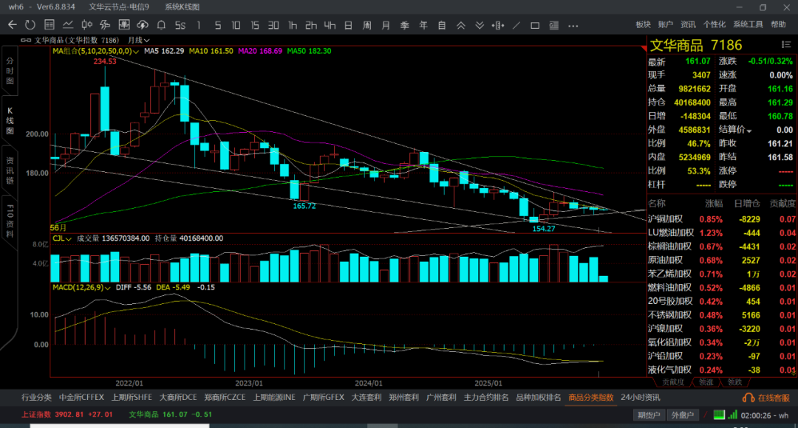Open the 行业分类 bottom tab
The height and width of the screenshot is (428, 798).
point(37,398)
